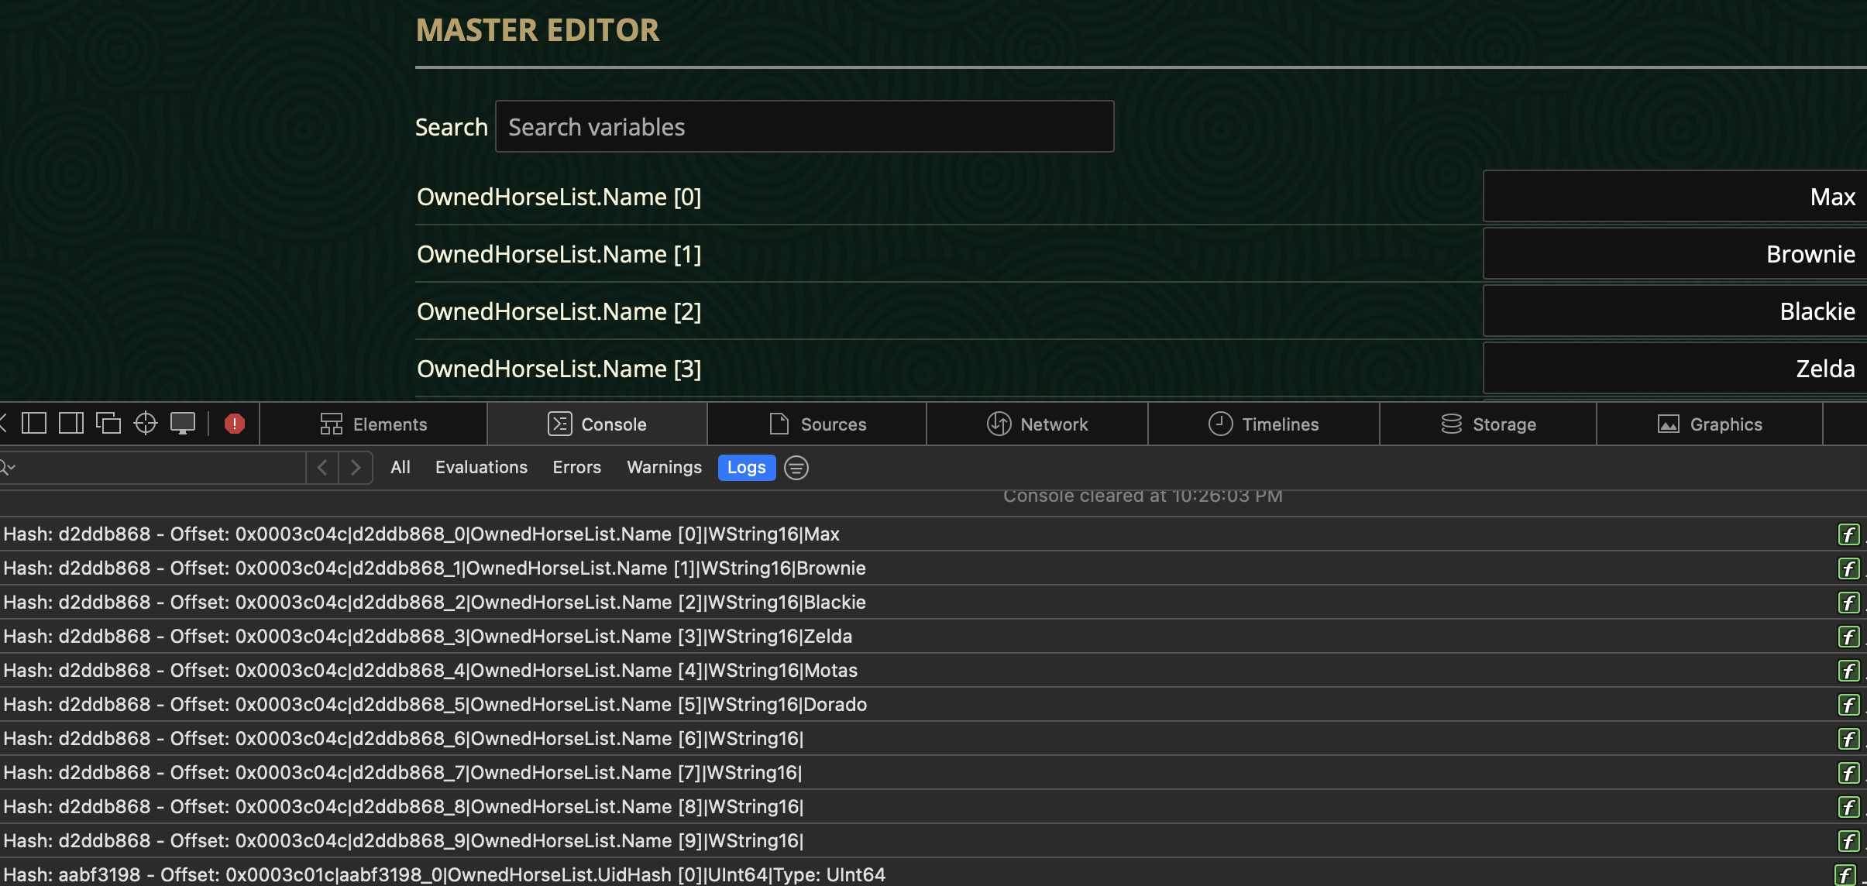This screenshot has height=886, width=1867.
Task: Open the console search scope dropdown
Action: pyautogui.click(x=9, y=467)
